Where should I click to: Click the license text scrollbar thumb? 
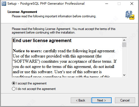click(x=124, y=45)
